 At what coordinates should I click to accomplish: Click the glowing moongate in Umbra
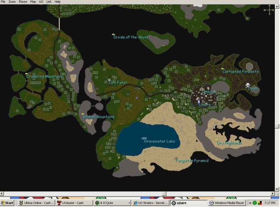pos(199,102)
